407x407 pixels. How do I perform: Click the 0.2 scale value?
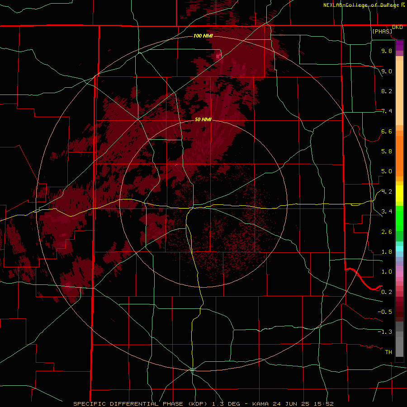point(387,292)
